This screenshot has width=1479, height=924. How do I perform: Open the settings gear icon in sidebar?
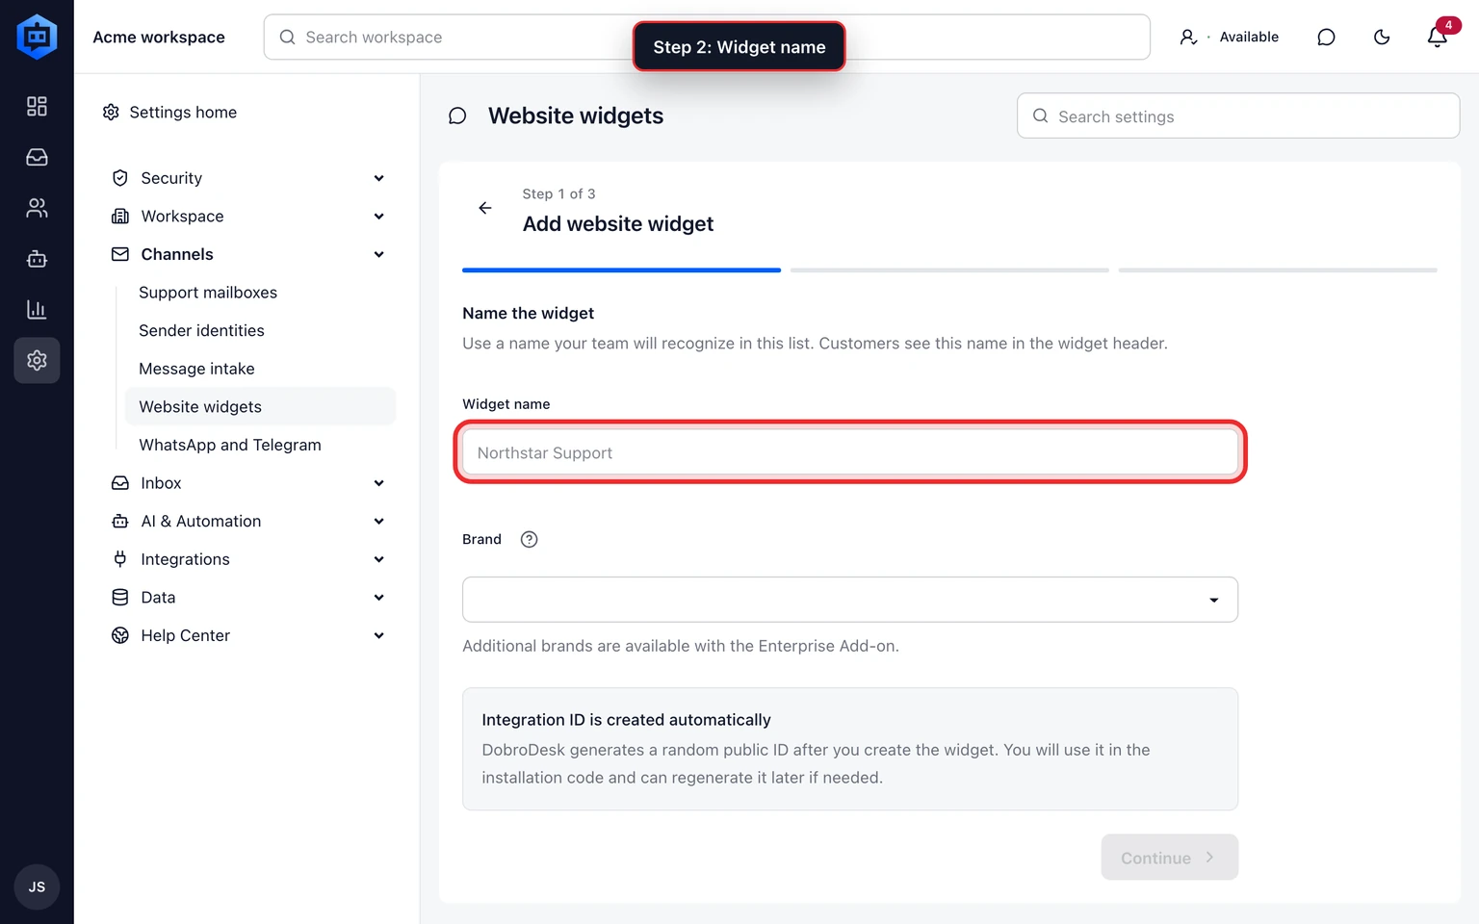37,360
